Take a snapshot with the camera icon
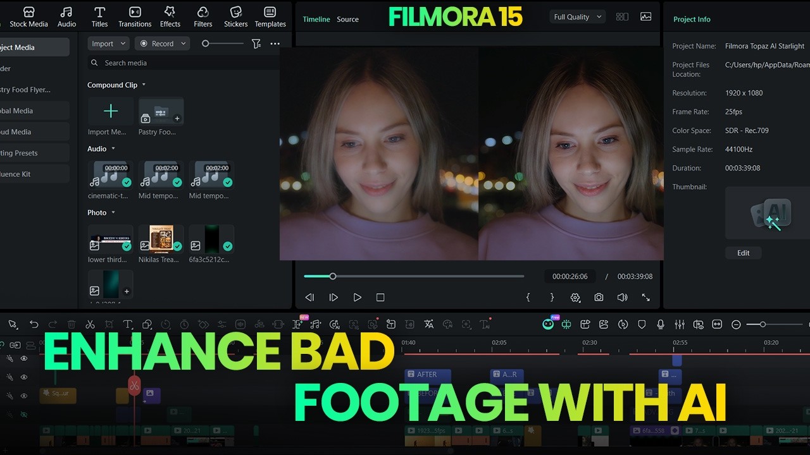Viewport: 810px width, 455px height. 599,297
